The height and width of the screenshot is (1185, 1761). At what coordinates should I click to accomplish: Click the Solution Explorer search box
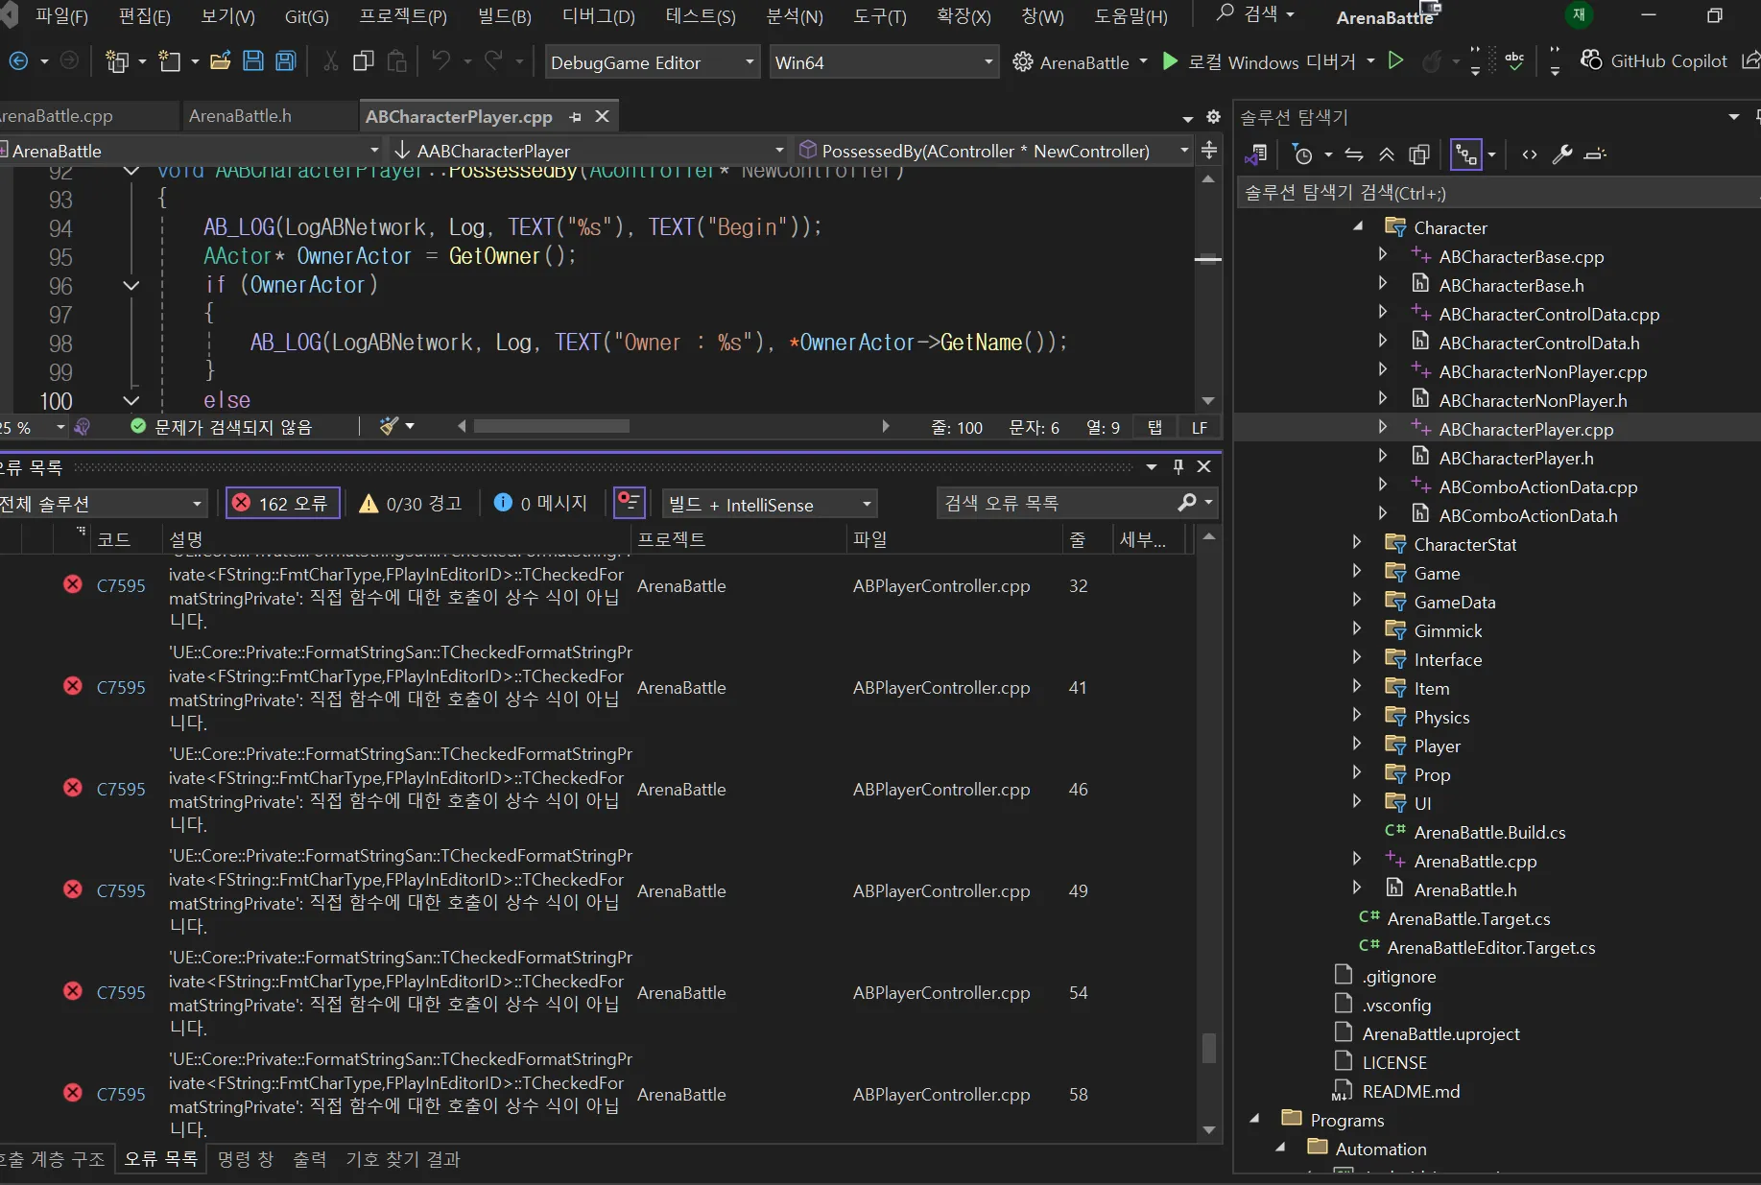coord(1497,193)
